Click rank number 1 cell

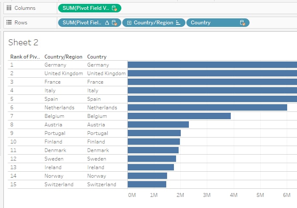click(x=12, y=65)
